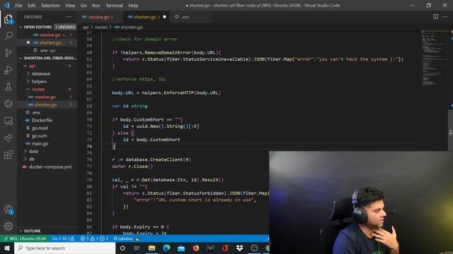
Task: Open the Help menu
Action: [133, 6]
